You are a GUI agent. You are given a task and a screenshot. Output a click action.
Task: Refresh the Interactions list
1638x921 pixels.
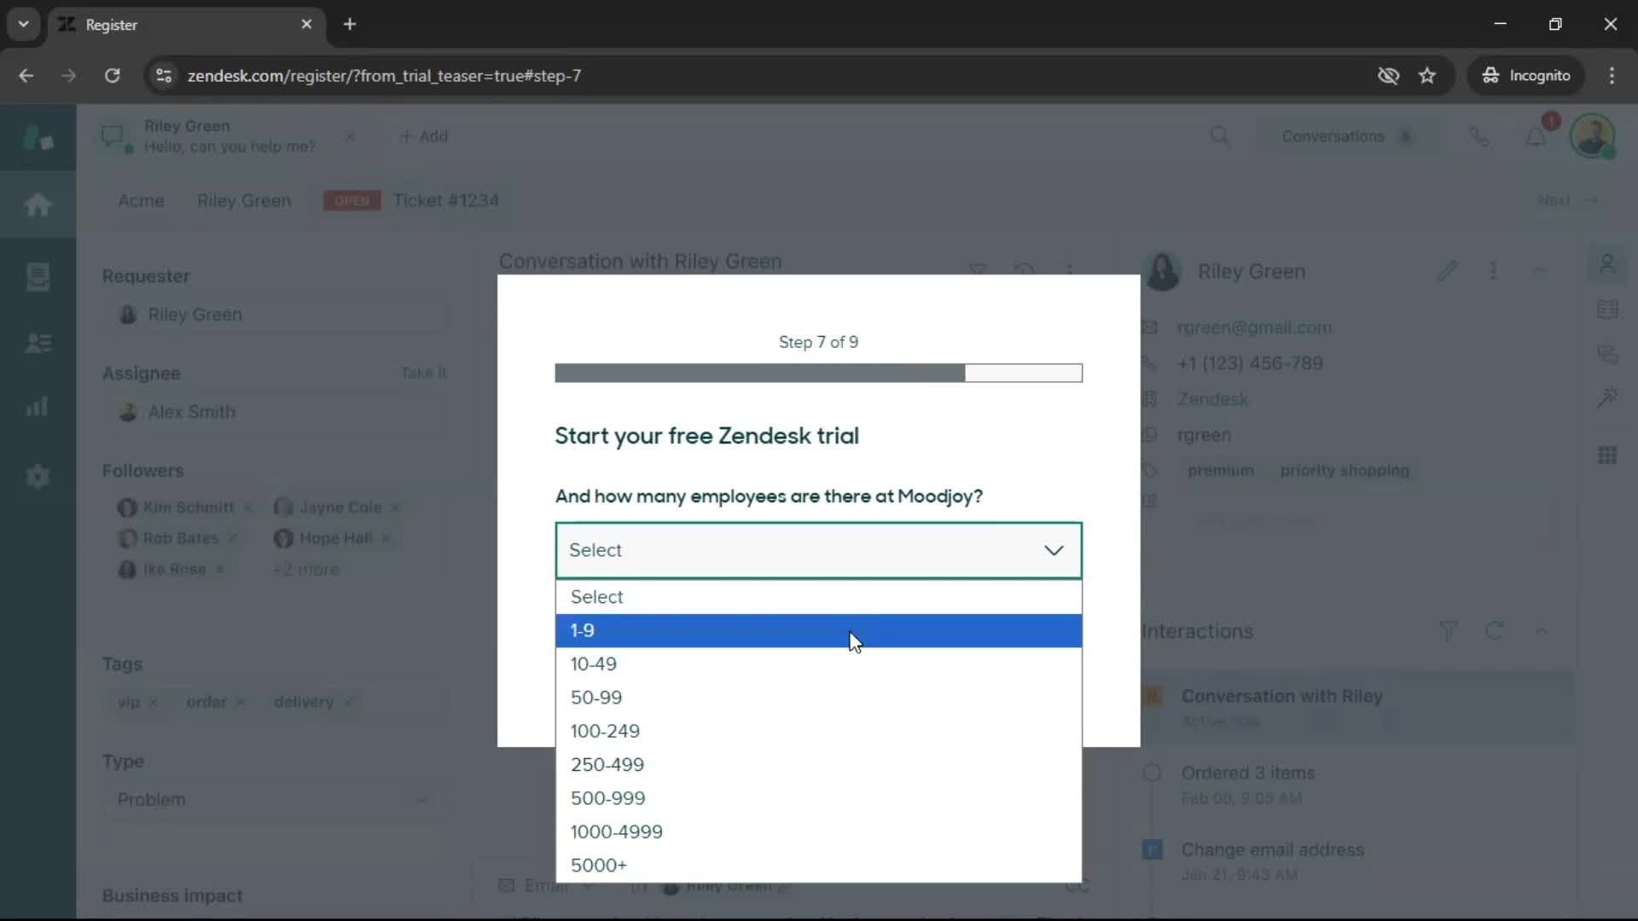1494,631
